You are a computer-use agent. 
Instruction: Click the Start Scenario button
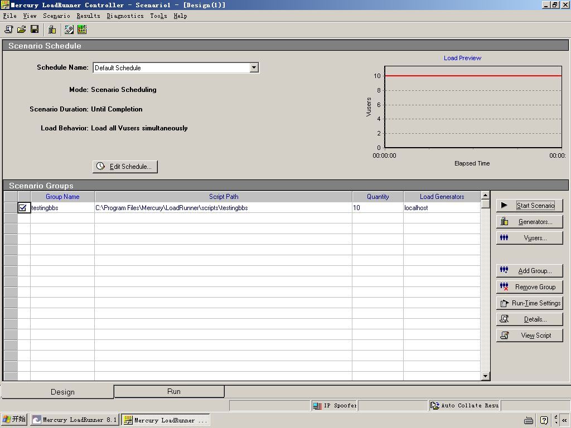[x=529, y=206]
